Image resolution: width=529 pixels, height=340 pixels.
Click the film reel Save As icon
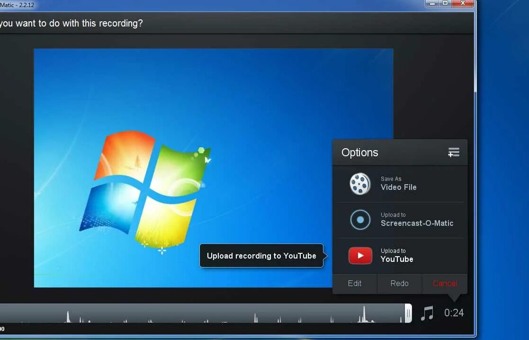pos(360,184)
